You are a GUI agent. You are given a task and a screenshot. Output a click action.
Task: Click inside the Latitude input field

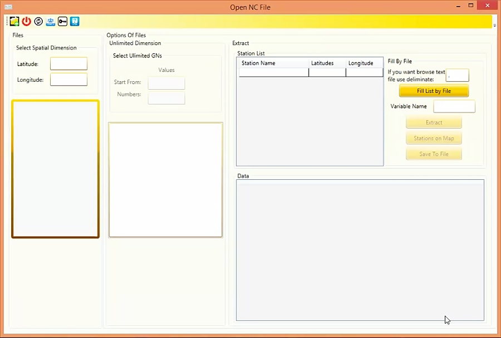(x=68, y=63)
